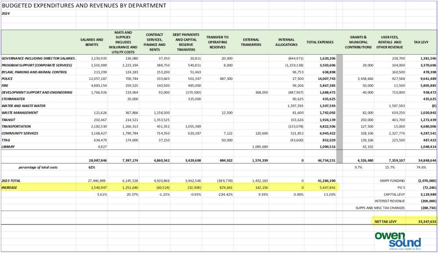This screenshot has height=253, width=438.
Task: Select the CAPITAL LEVY value 3,129,989
Action: tap(423, 194)
